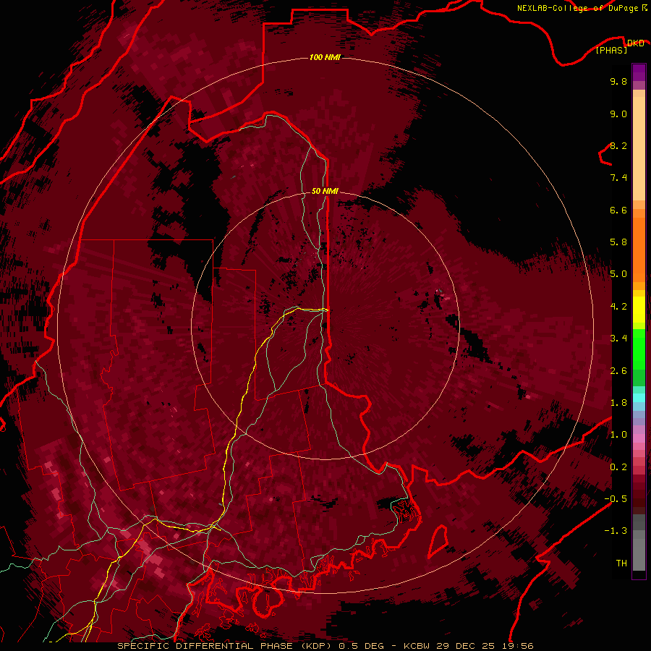The height and width of the screenshot is (651, 651).
Task: Click the 2.6 value on the scale
Action: pyautogui.click(x=618, y=371)
